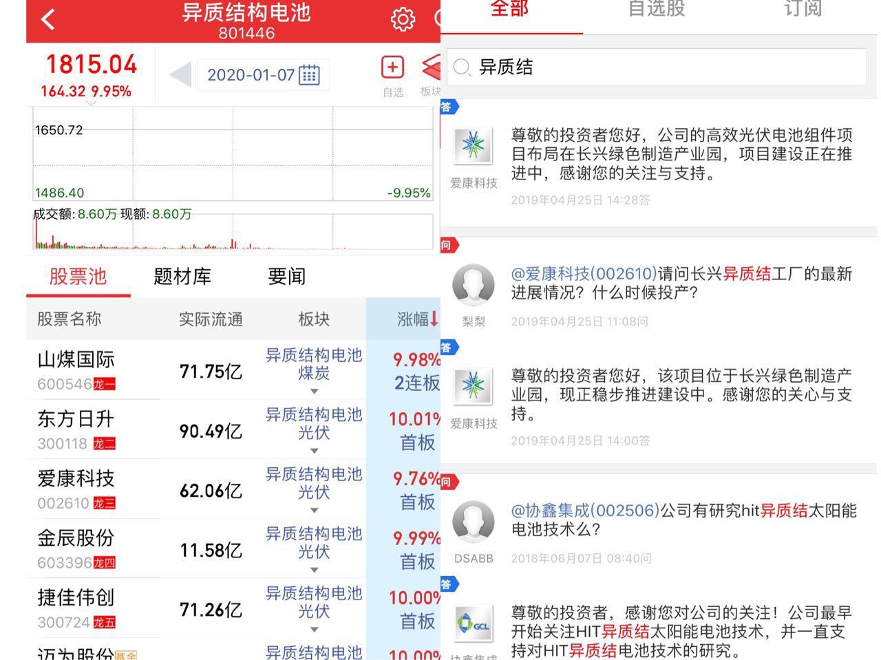The width and height of the screenshot is (881, 660).
Task: Tap 梨梨's user avatar
Action: (x=474, y=284)
